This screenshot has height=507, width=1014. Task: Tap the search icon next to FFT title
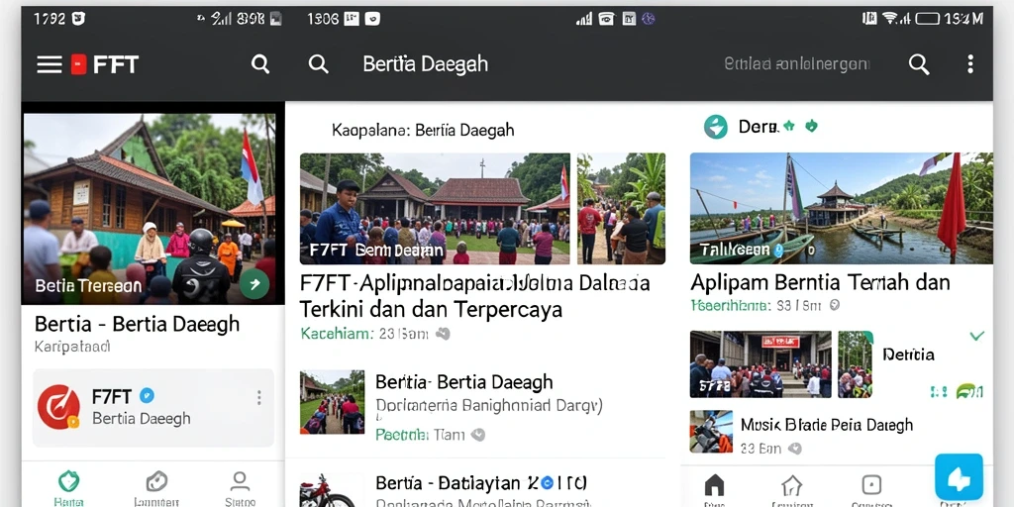click(x=260, y=64)
